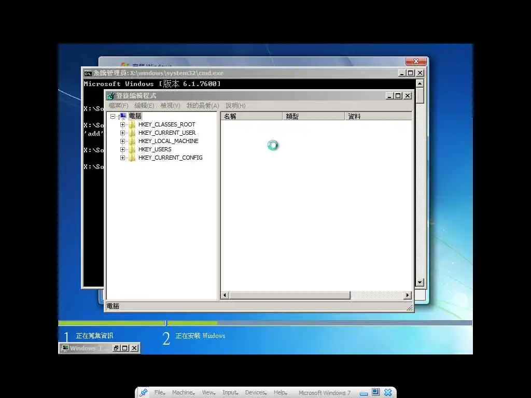Click the 電腦 status bar text
This screenshot has width=531, height=398.
[x=113, y=306]
